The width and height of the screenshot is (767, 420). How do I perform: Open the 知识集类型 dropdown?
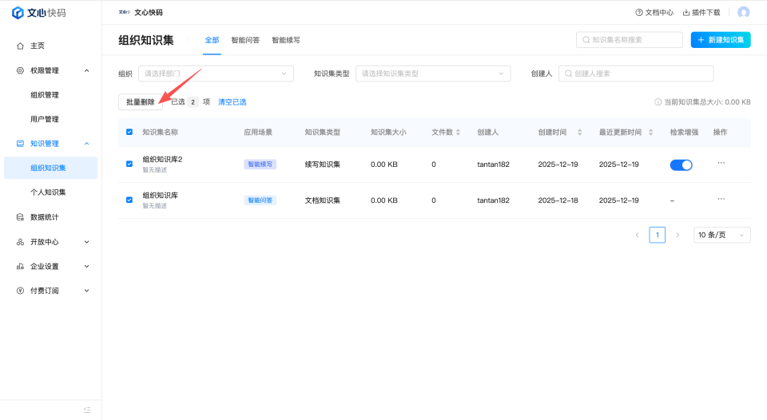click(432, 73)
